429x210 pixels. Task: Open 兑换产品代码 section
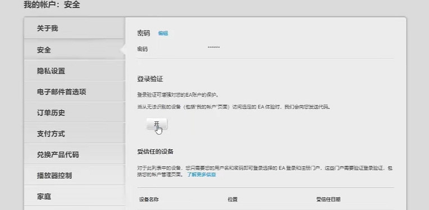click(x=75, y=154)
